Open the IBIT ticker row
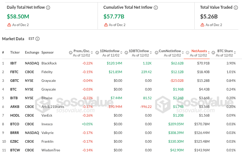242x155 pixels. coord(13,63)
